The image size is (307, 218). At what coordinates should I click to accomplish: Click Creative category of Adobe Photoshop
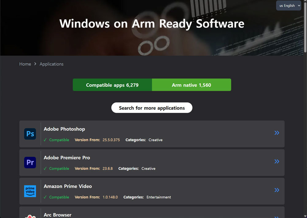pyautogui.click(x=155, y=140)
